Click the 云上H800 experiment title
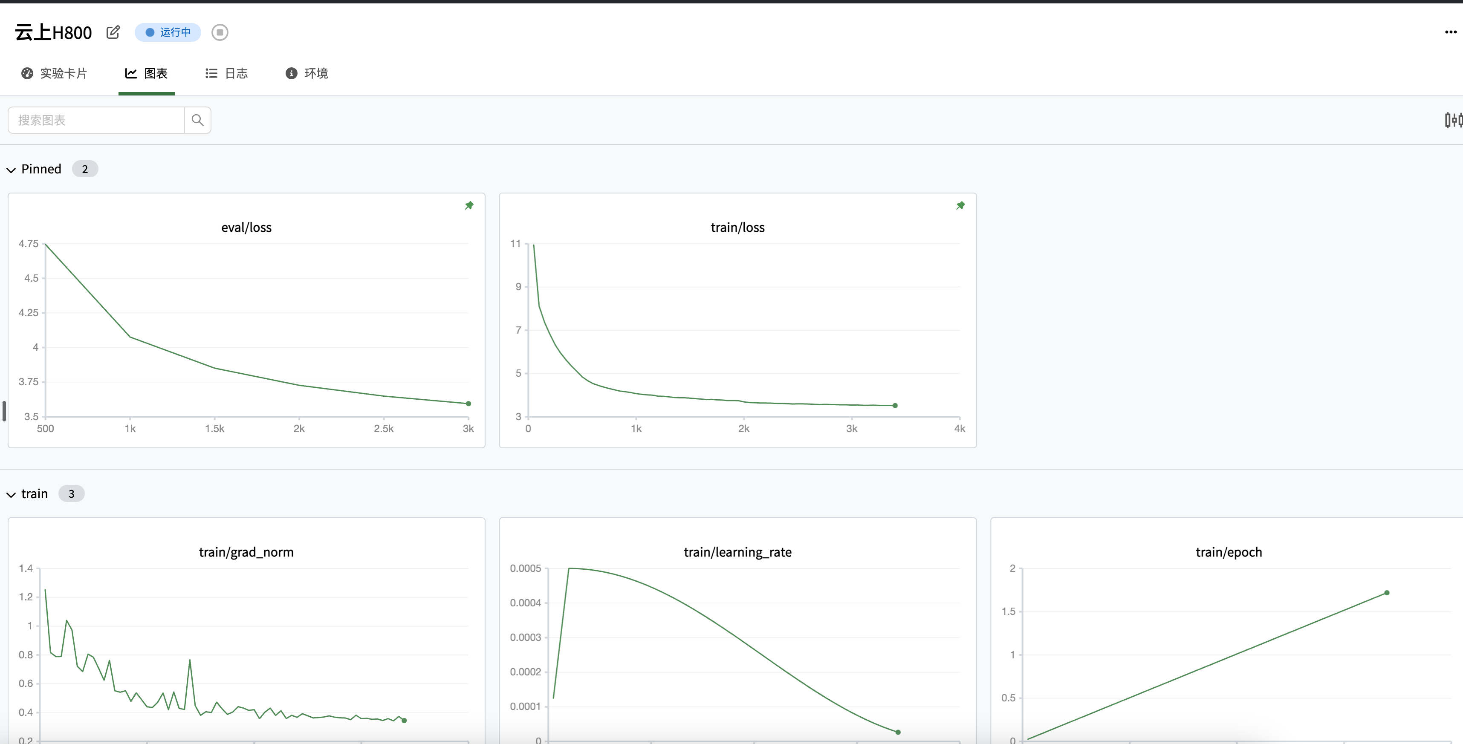Image resolution: width=1463 pixels, height=744 pixels. (x=53, y=32)
